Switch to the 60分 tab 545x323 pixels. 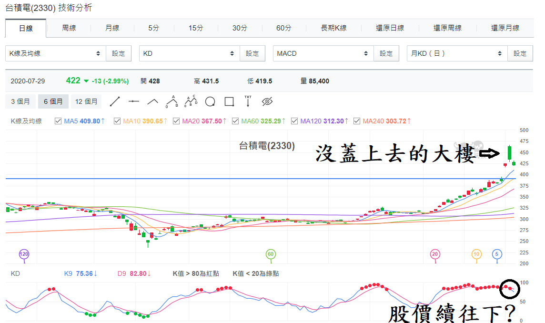point(283,28)
